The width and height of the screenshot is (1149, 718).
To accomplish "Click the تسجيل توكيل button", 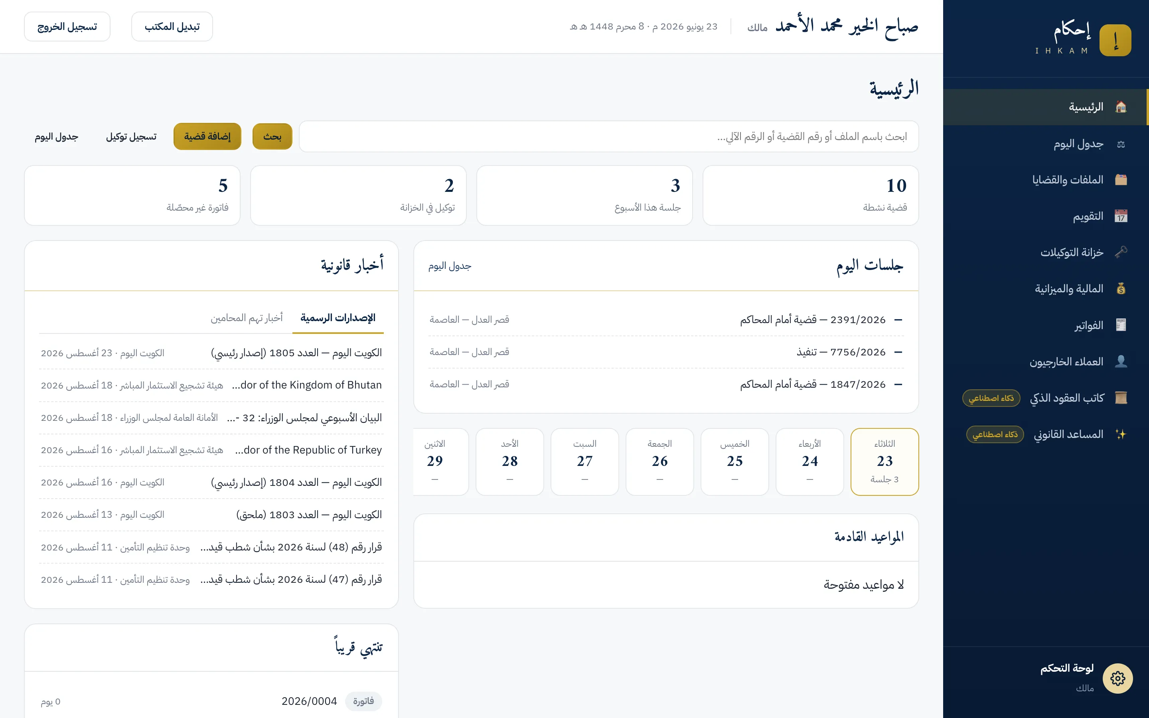I will point(131,137).
